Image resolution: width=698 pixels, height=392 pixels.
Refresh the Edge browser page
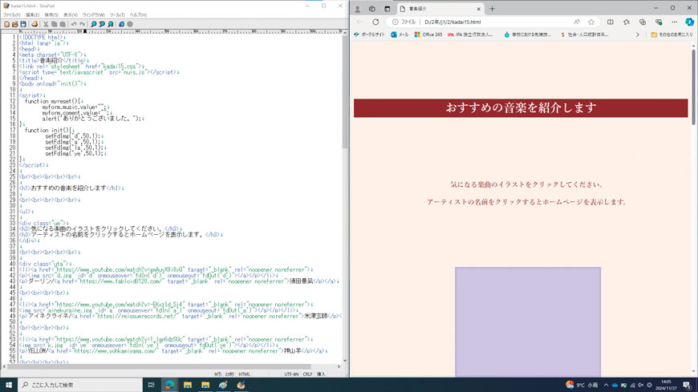click(375, 22)
